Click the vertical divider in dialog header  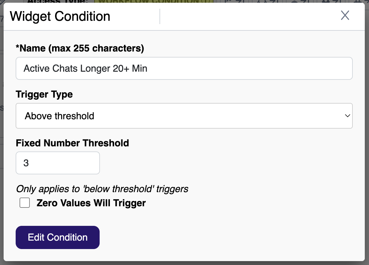tap(160, 16)
